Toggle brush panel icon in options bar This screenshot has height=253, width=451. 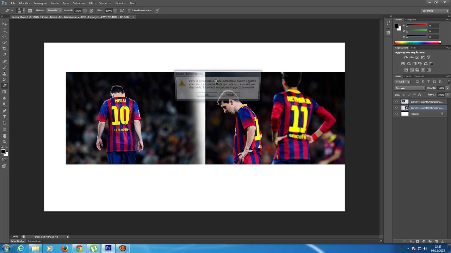(30, 11)
